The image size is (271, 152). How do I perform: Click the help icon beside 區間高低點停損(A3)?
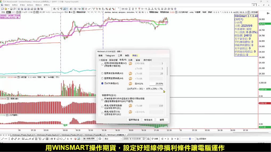(131, 73)
